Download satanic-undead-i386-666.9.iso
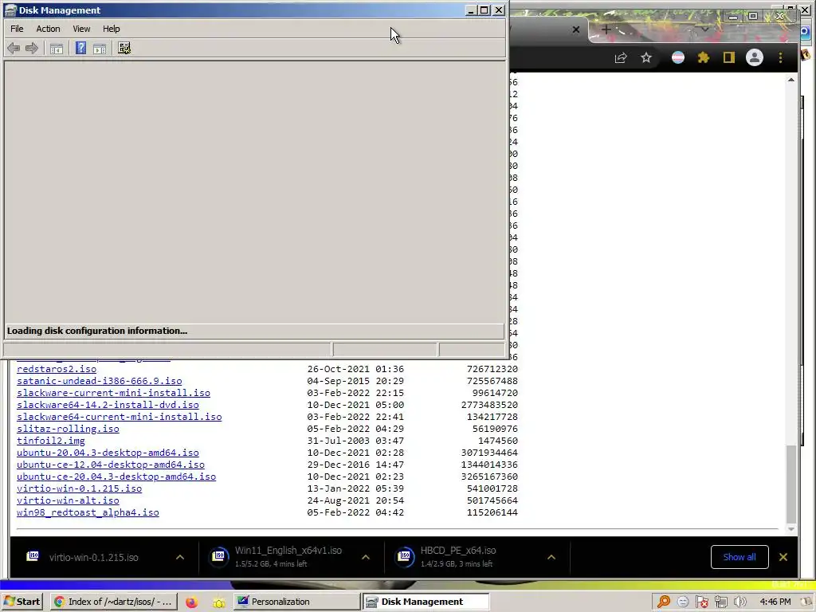816x612 pixels. [x=100, y=381]
